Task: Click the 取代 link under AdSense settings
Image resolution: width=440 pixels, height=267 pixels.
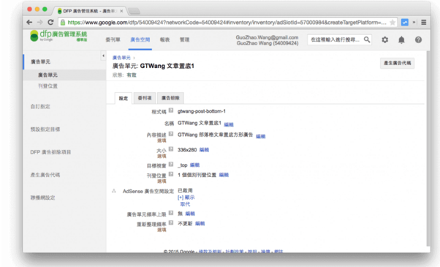Action: pyautogui.click(x=185, y=204)
